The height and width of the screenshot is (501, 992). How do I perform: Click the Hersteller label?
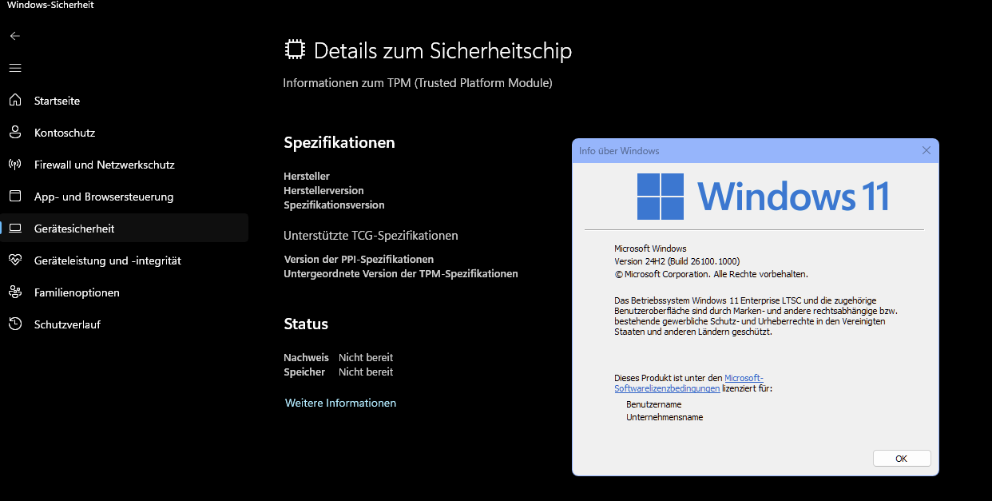(307, 176)
